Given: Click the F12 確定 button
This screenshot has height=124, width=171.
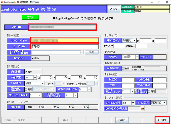Looking at the screenshot, I should pyautogui.click(x=162, y=120).
